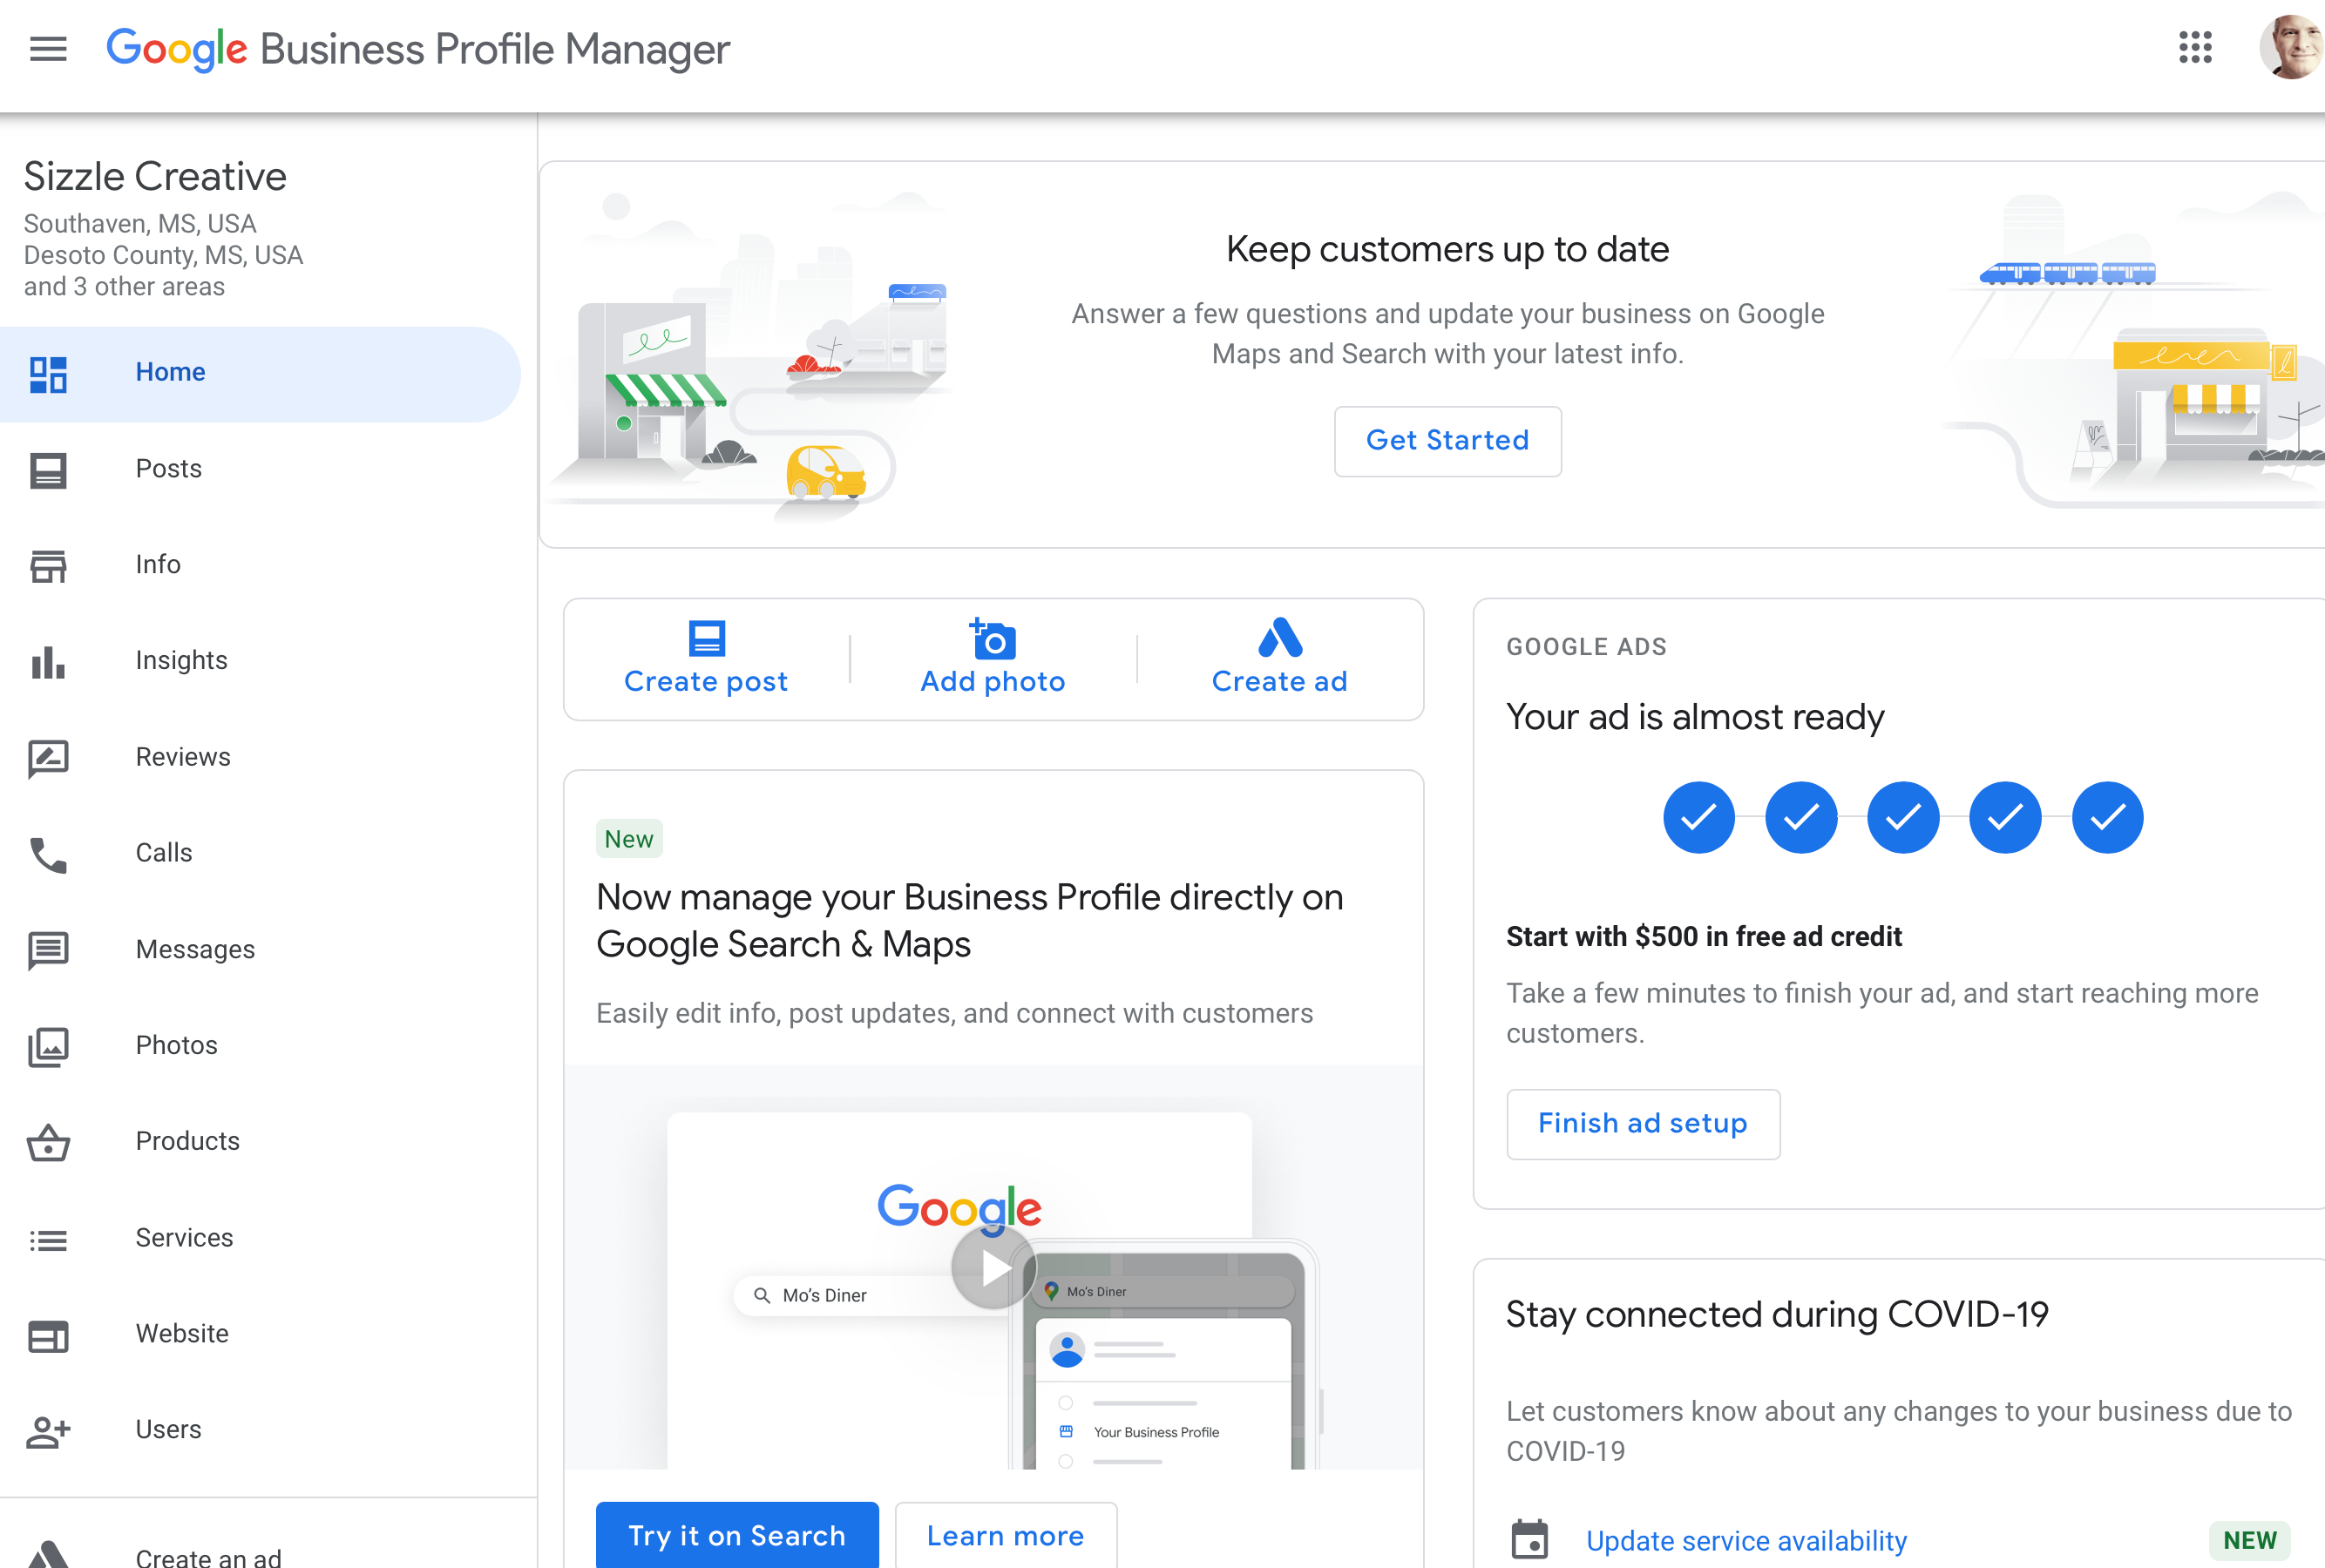Play the Business Profile video
The image size is (2325, 1568).
993,1267
